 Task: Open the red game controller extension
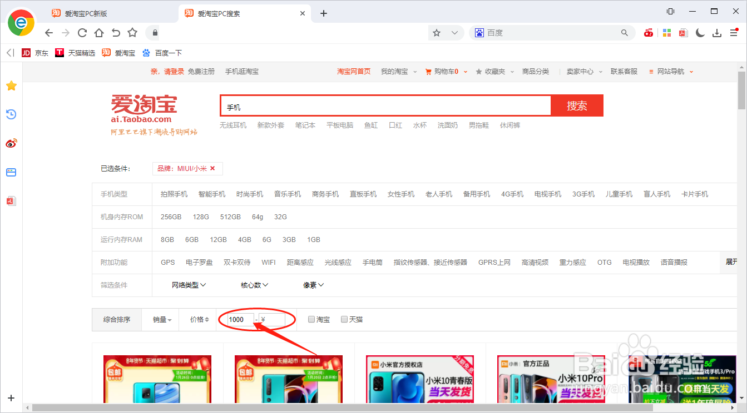tap(649, 33)
